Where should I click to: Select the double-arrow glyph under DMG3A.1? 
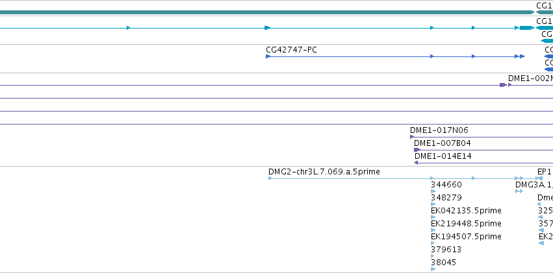tap(519, 191)
